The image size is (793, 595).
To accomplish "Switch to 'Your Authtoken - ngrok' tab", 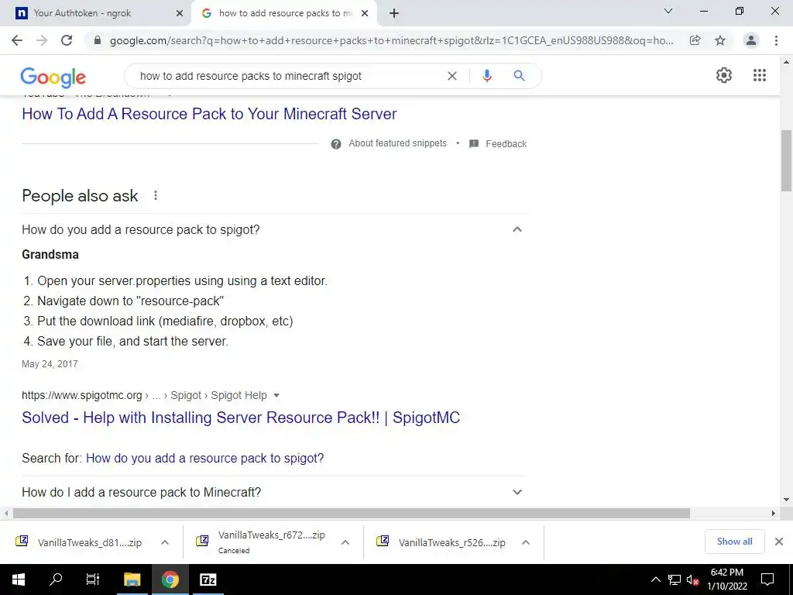I will 95,13.
